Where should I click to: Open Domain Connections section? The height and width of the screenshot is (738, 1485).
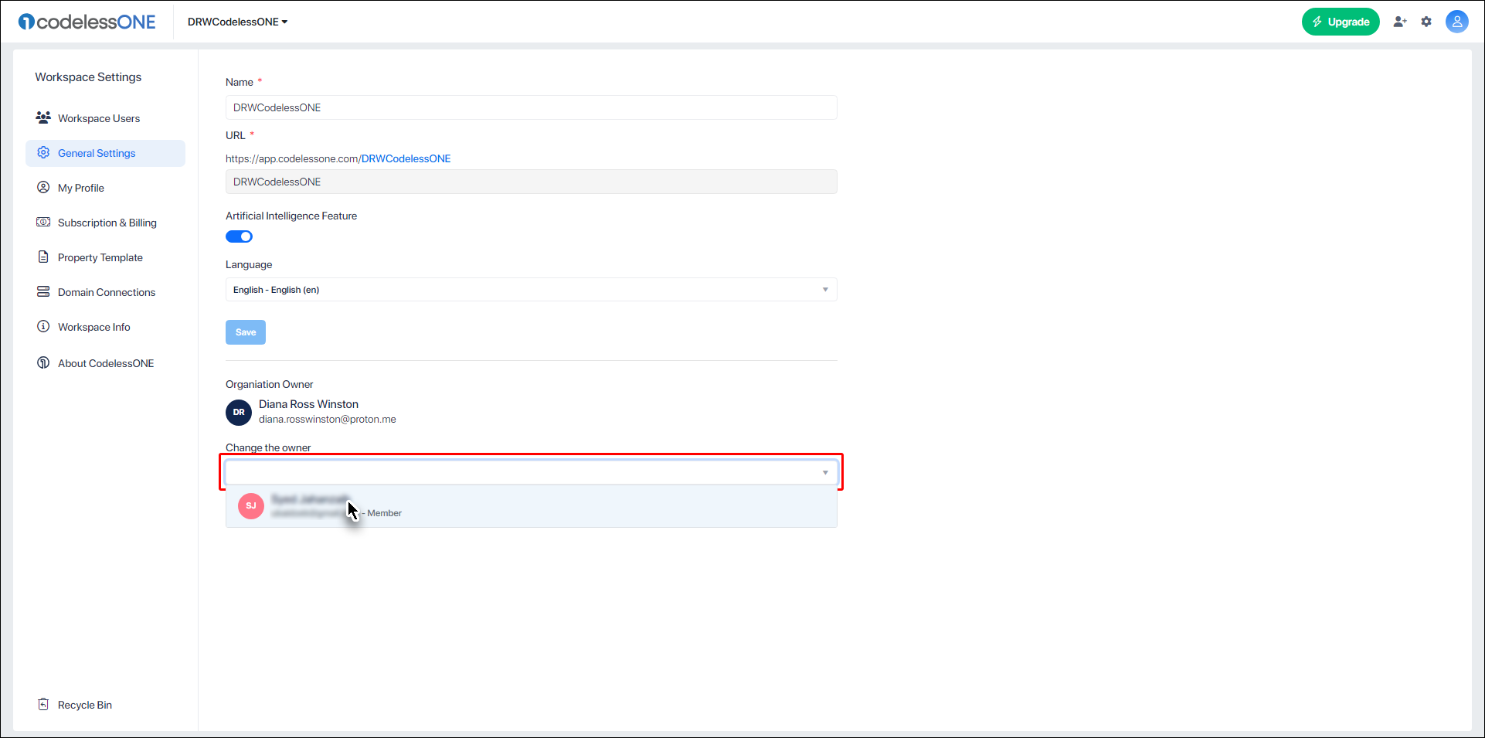pyautogui.click(x=105, y=292)
